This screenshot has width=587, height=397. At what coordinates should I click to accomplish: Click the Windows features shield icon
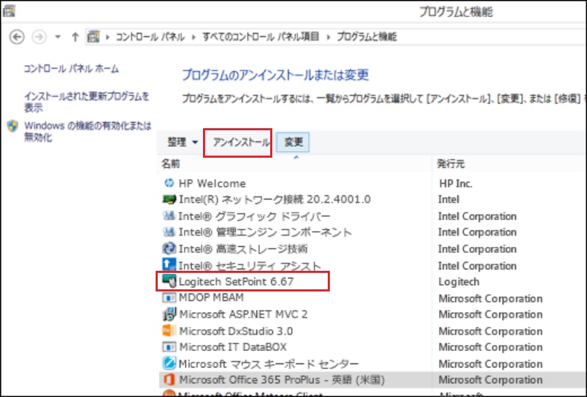pos(12,126)
